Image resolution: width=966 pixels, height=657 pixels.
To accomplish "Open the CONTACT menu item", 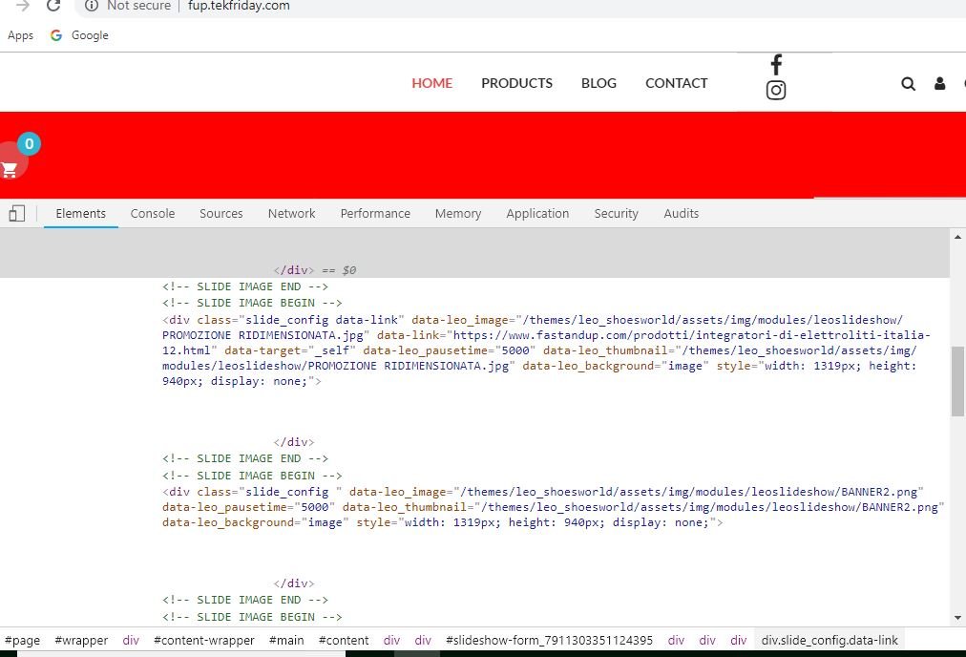I will 676,83.
